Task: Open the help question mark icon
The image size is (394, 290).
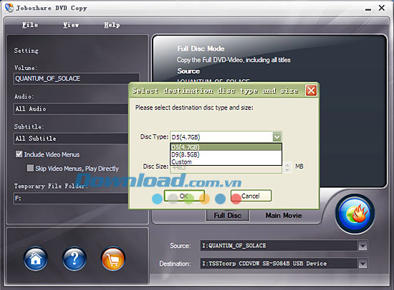Action: point(74,259)
